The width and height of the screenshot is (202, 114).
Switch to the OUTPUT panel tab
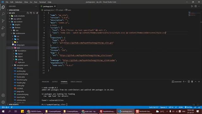click(x=55, y=82)
